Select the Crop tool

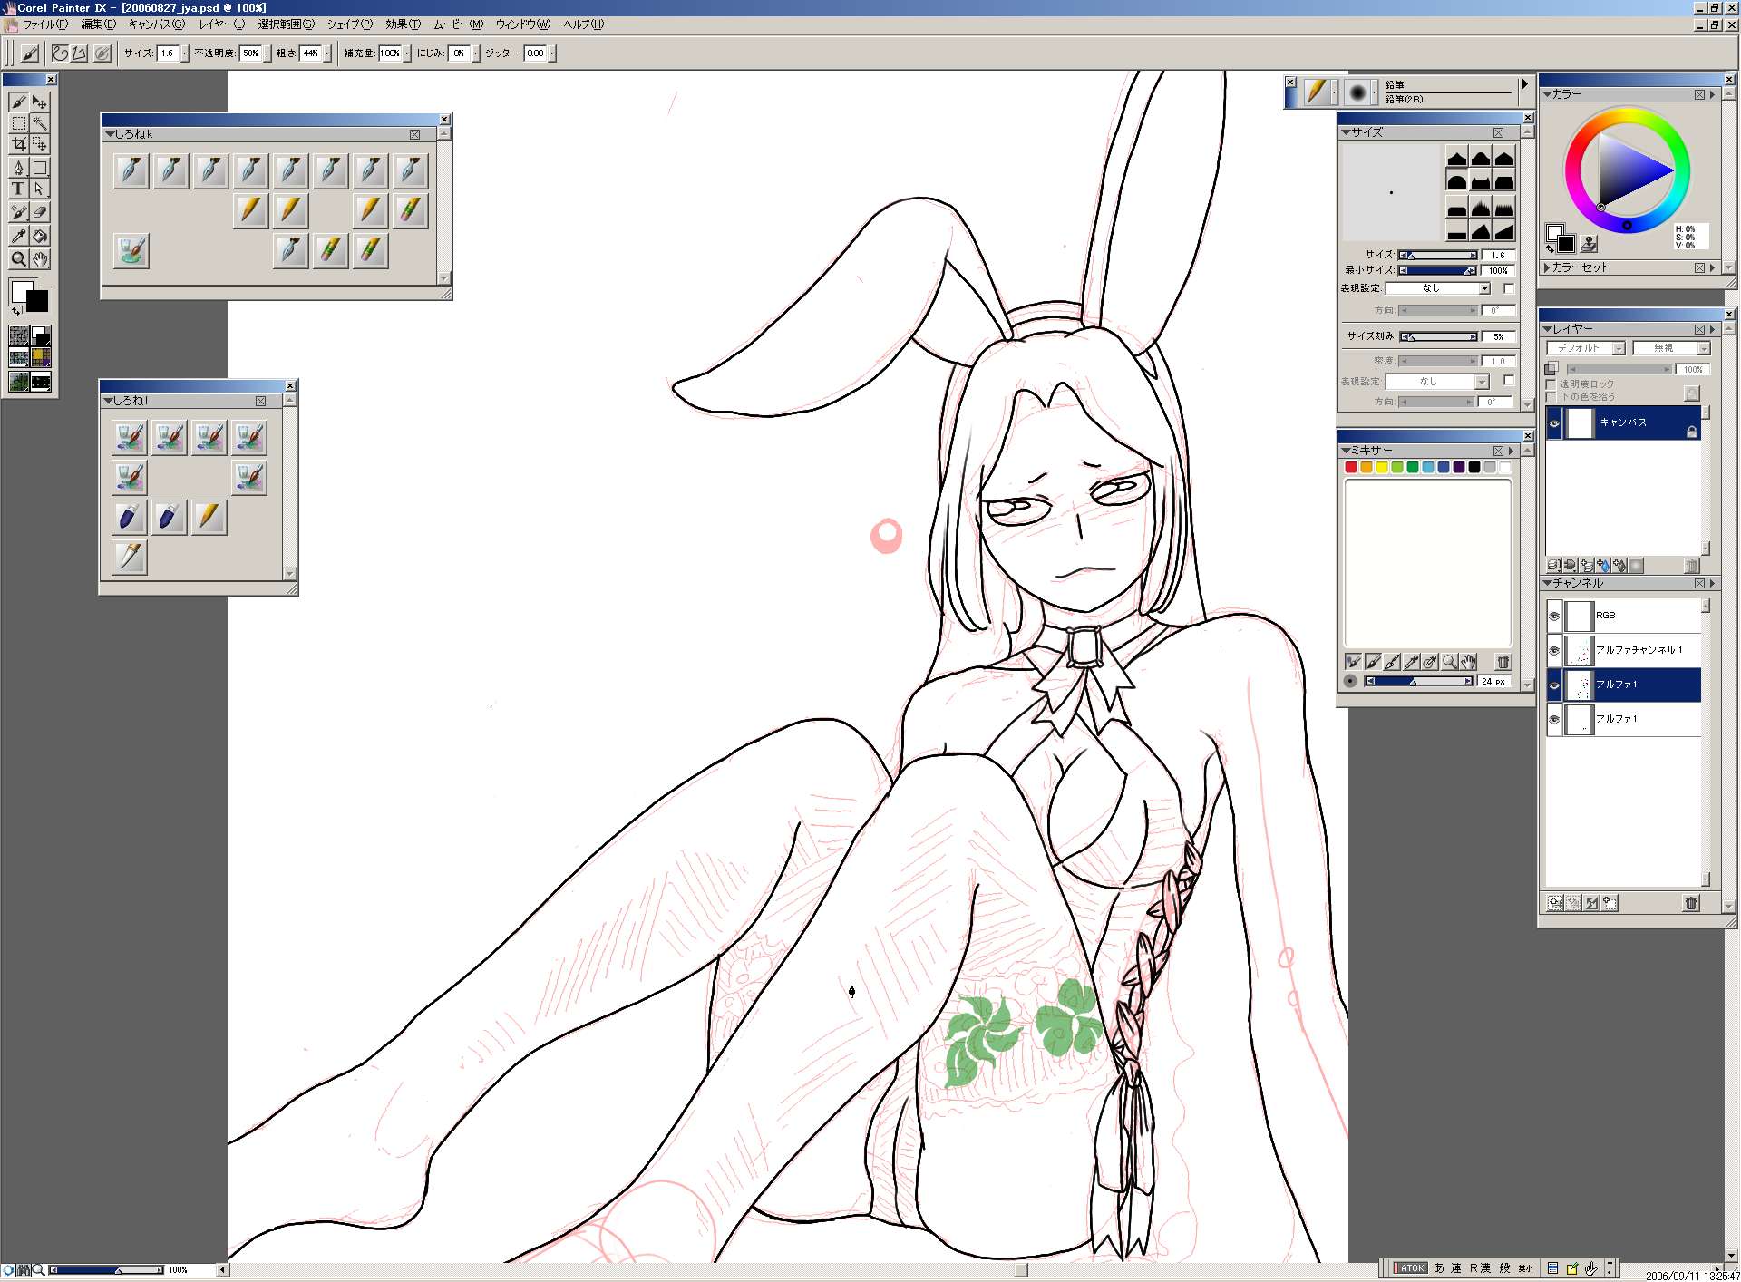pos(18,144)
